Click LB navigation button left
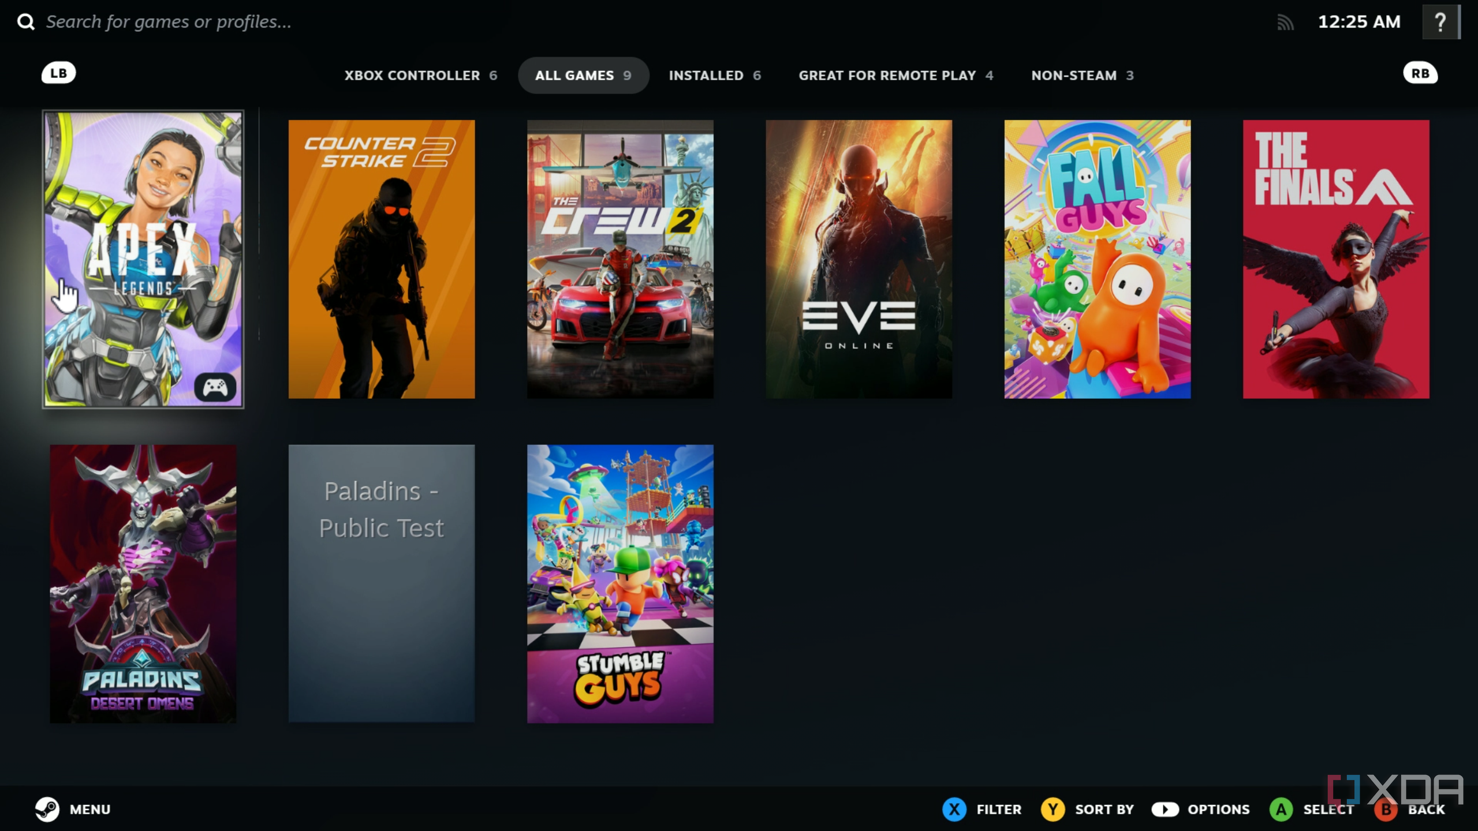1478x831 pixels. (57, 73)
